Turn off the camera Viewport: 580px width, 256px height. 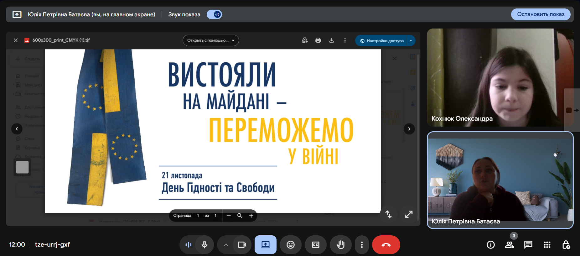point(242,245)
